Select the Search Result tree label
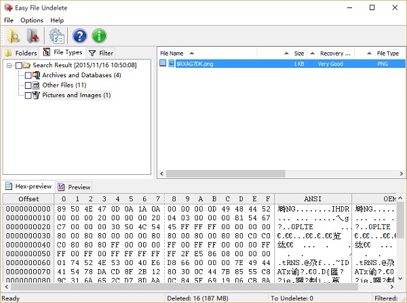This screenshot has height=303, width=407. point(85,65)
